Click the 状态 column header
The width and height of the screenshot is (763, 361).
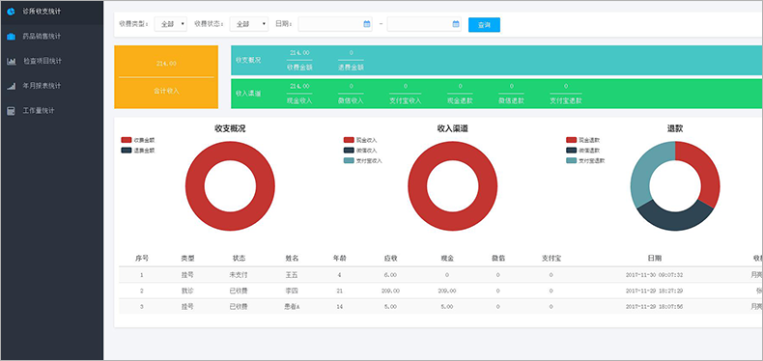point(239,259)
